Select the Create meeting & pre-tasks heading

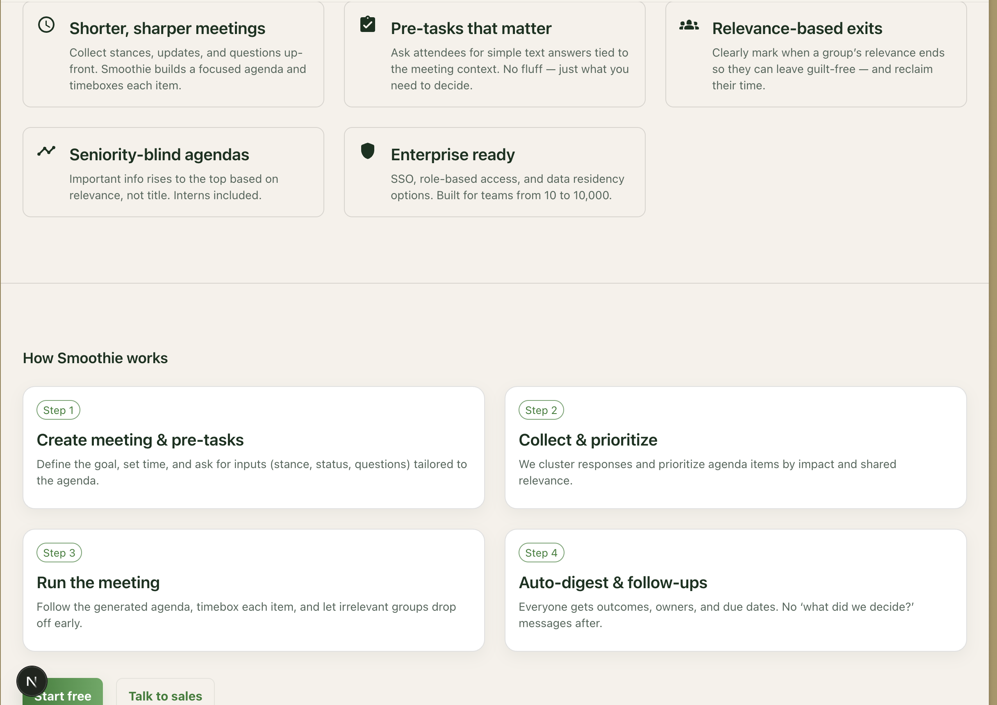coord(140,440)
